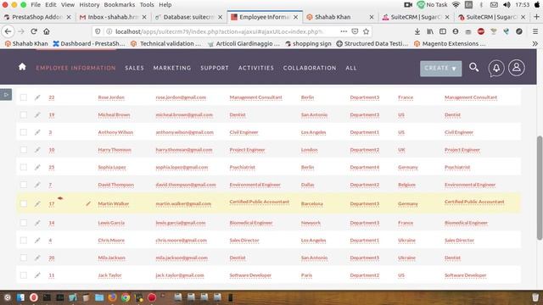Open COLLABORATION module menu

(310, 68)
